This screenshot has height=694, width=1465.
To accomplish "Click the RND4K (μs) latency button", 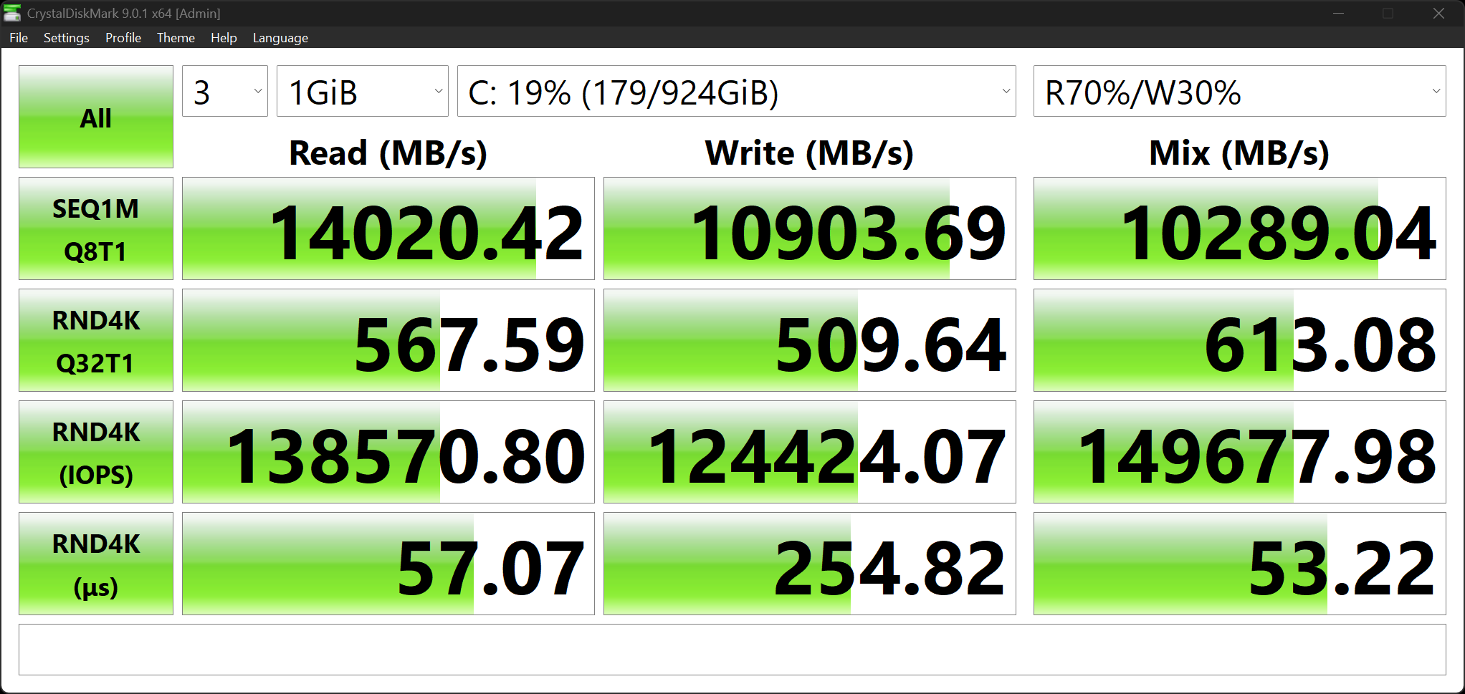I will [96, 564].
